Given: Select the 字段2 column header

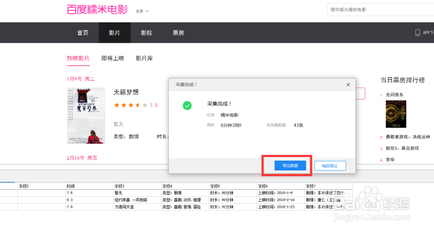Looking at the screenshot, I should [x=42, y=186].
